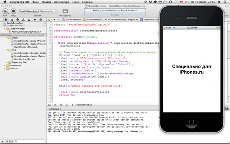Image resolution: width=230 pixels, height=144 pixels.
Task: Collapse the iPad group folder
Action: click(x=7, y=50)
